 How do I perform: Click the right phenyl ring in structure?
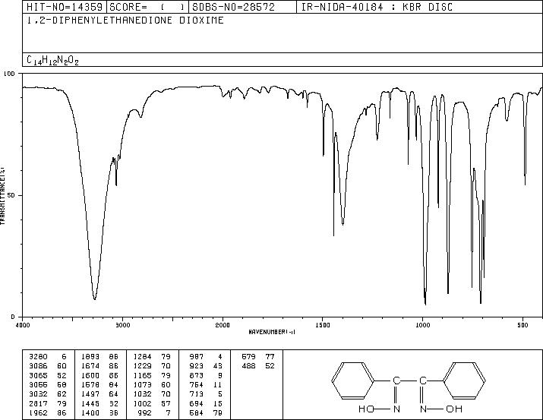464,381
